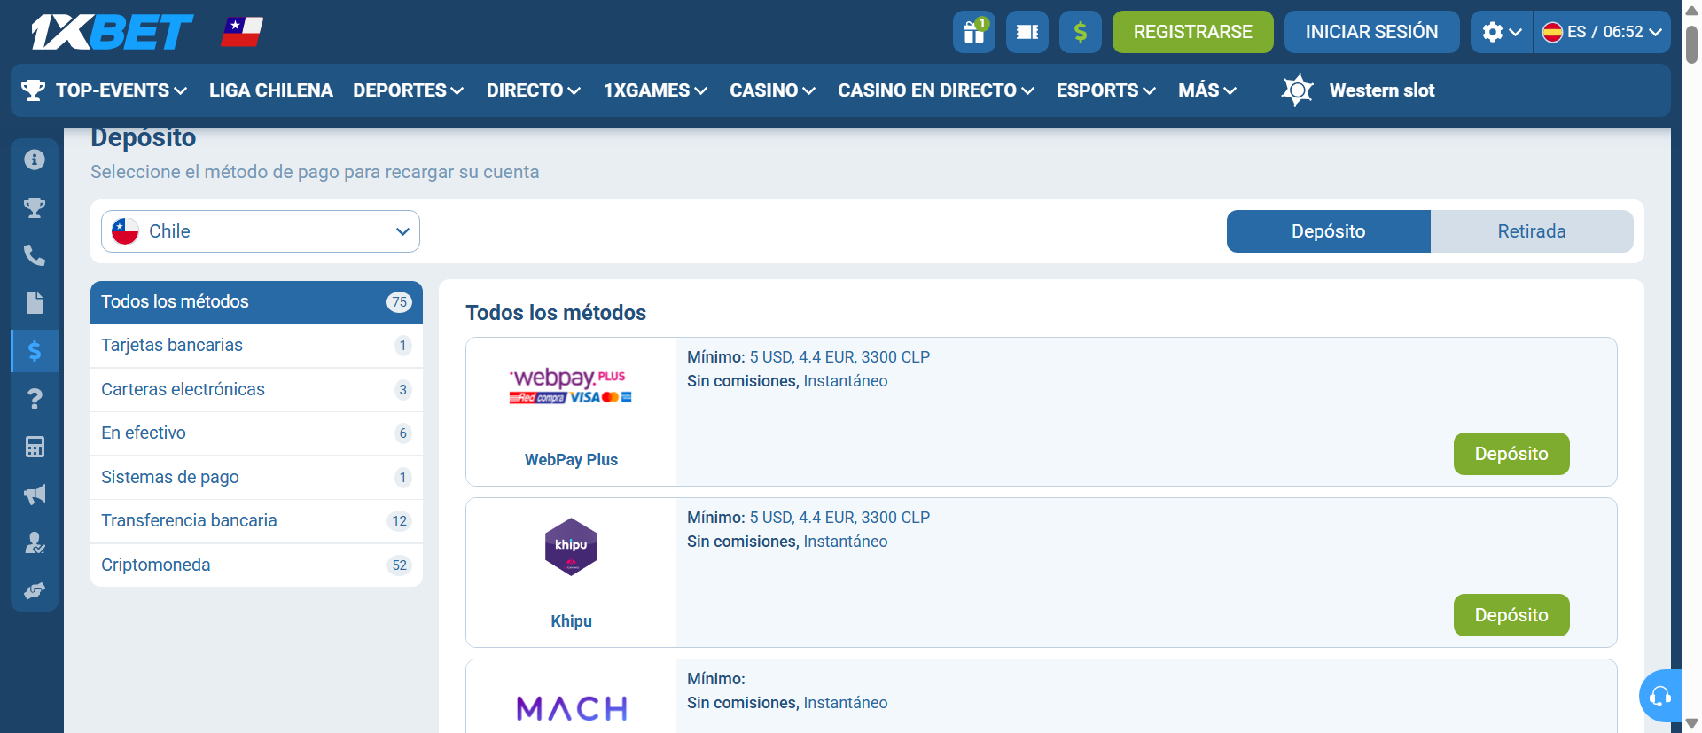Select En efectivo category
The width and height of the screenshot is (1702, 733).
click(256, 433)
